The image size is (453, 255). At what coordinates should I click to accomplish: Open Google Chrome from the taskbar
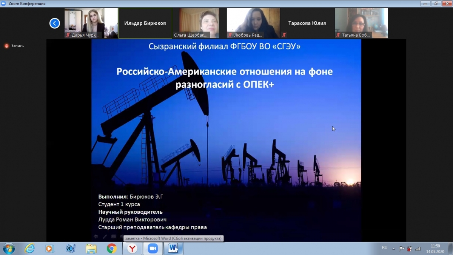(x=111, y=248)
